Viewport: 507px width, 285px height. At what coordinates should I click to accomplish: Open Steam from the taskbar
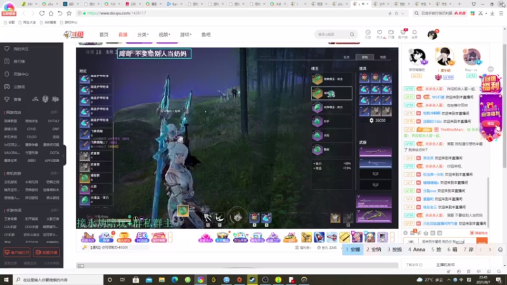252,279
